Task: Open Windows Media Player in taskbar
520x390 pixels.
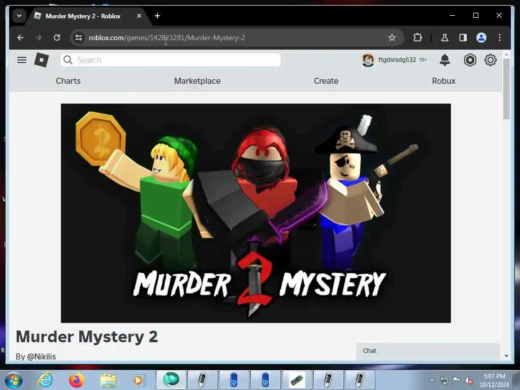Action: 139,380
